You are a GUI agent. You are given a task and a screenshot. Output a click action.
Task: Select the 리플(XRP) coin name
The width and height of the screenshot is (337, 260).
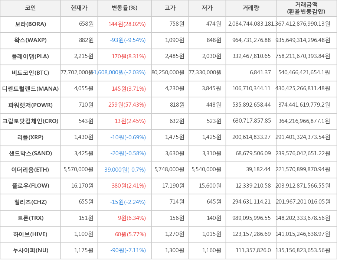[30, 137]
